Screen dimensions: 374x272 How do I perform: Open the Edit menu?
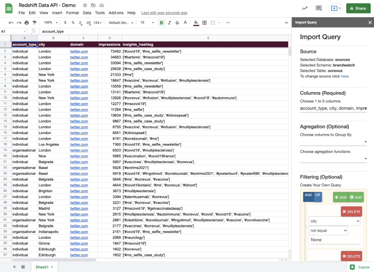(32, 13)
